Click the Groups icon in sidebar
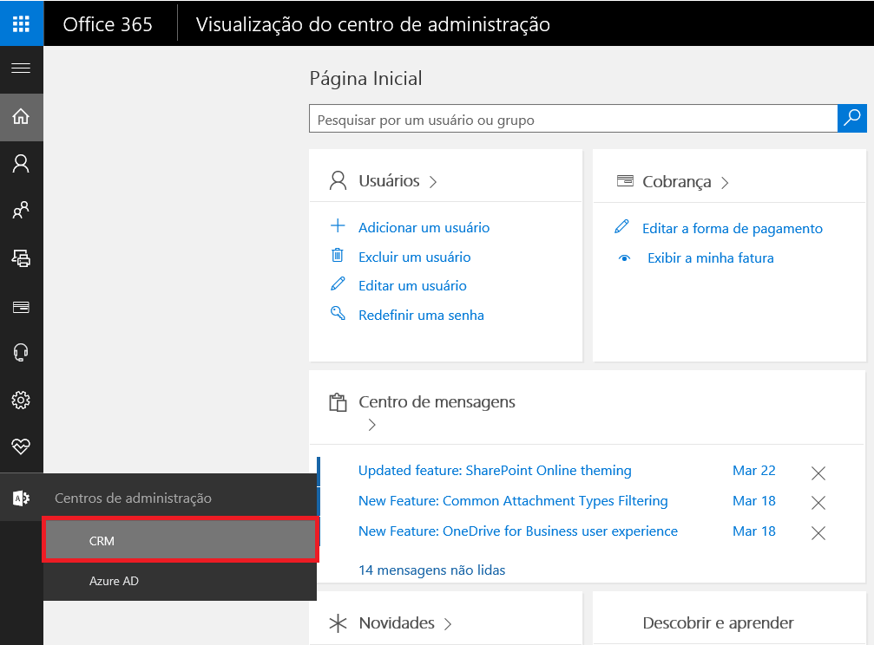The width and height of the screenshot is (874, 645). coord(21,211)
